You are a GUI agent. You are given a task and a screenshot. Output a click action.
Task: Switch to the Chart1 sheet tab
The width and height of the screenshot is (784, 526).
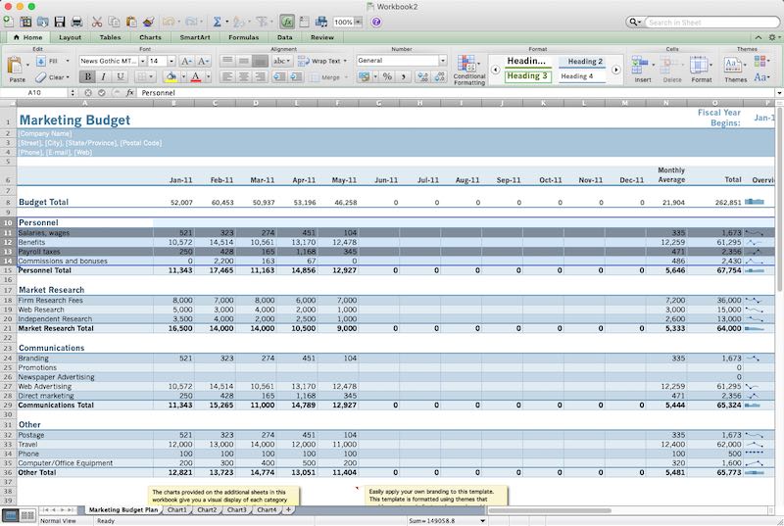pyautogui.click(x=176, y=510)
